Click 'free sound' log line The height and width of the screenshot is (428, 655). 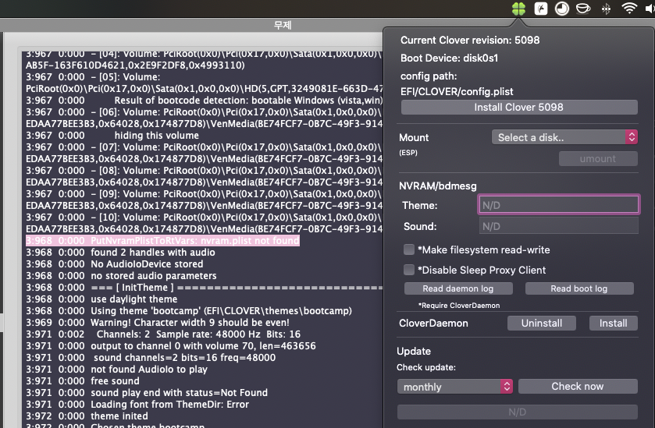83,381
